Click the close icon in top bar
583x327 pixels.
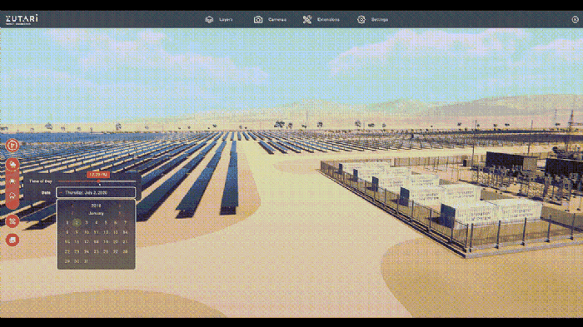coord(575,19)
